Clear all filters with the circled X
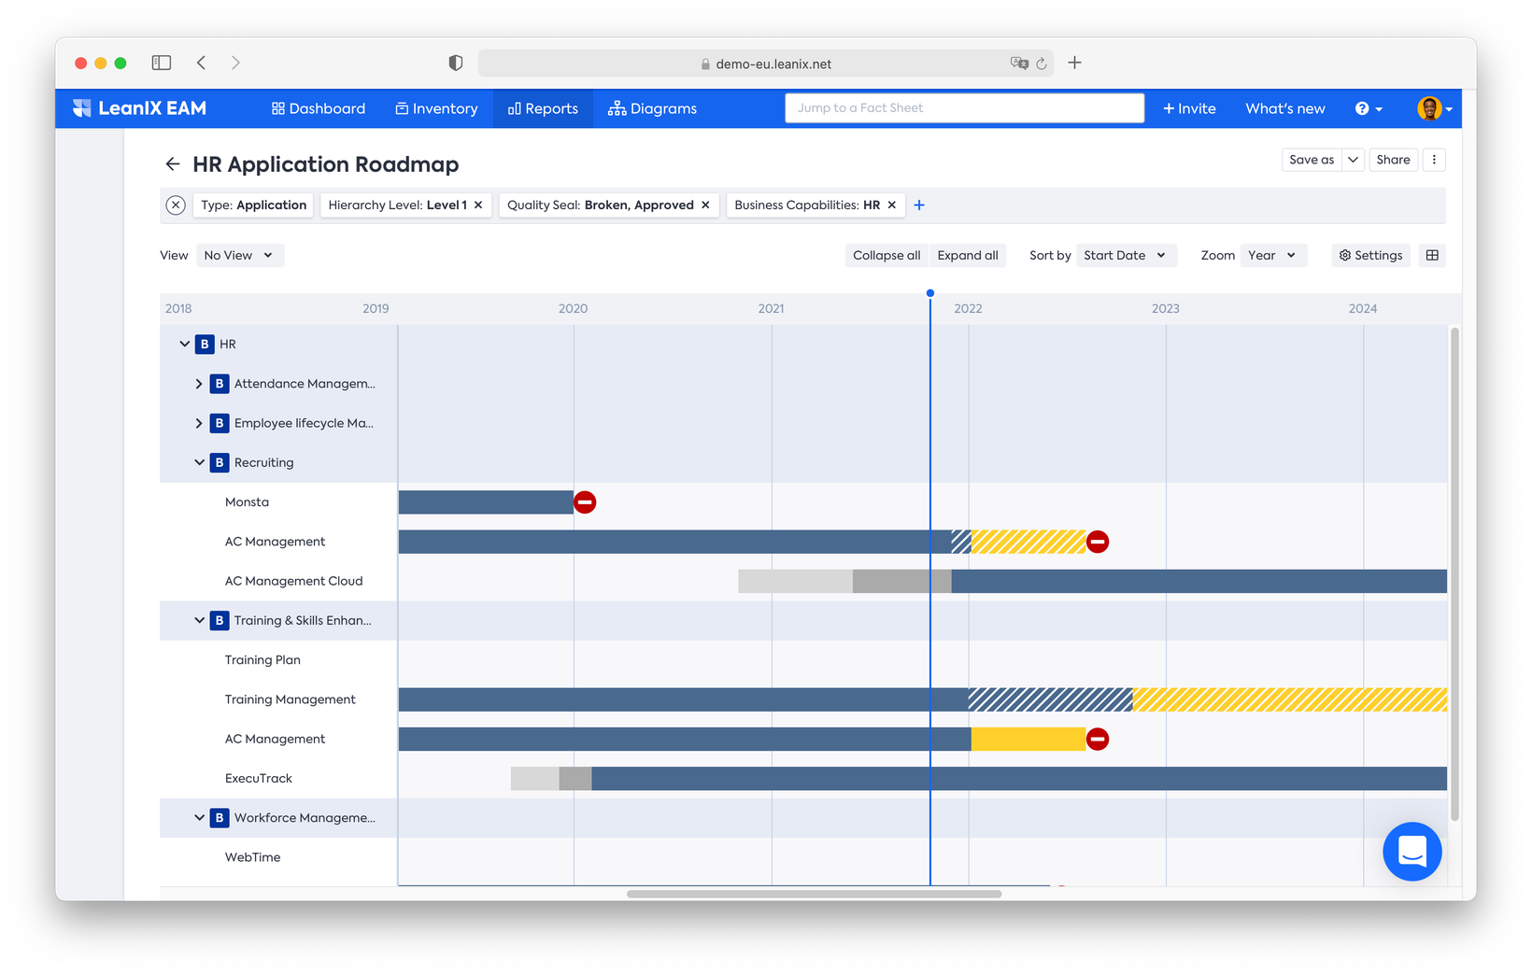The image size is (1532, 974). pyautogui.click(x=176, y=205)
